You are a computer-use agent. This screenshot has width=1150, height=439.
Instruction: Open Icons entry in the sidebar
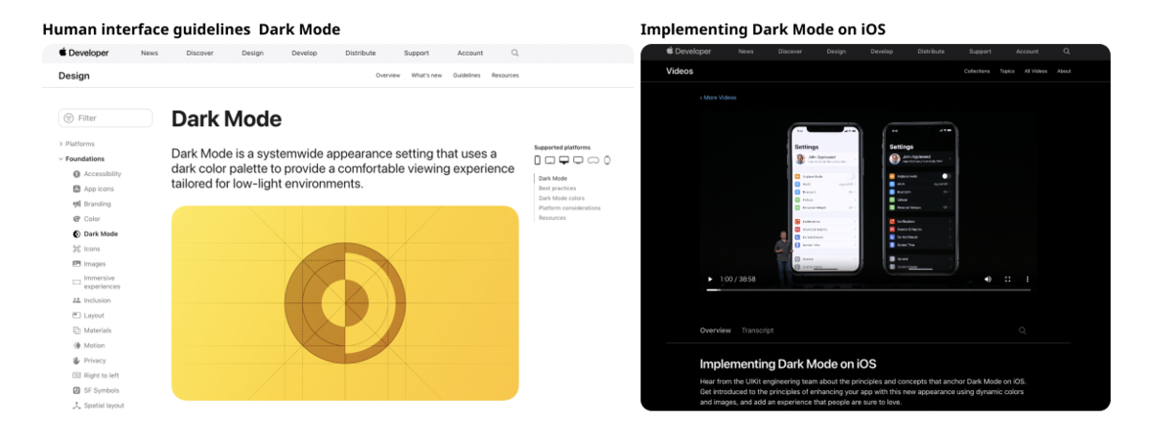[x=86, y=249]
